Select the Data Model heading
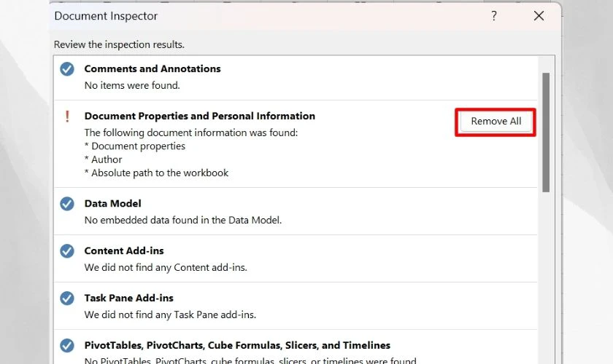This screenshot has width=613, height=364. click(112, 203)
